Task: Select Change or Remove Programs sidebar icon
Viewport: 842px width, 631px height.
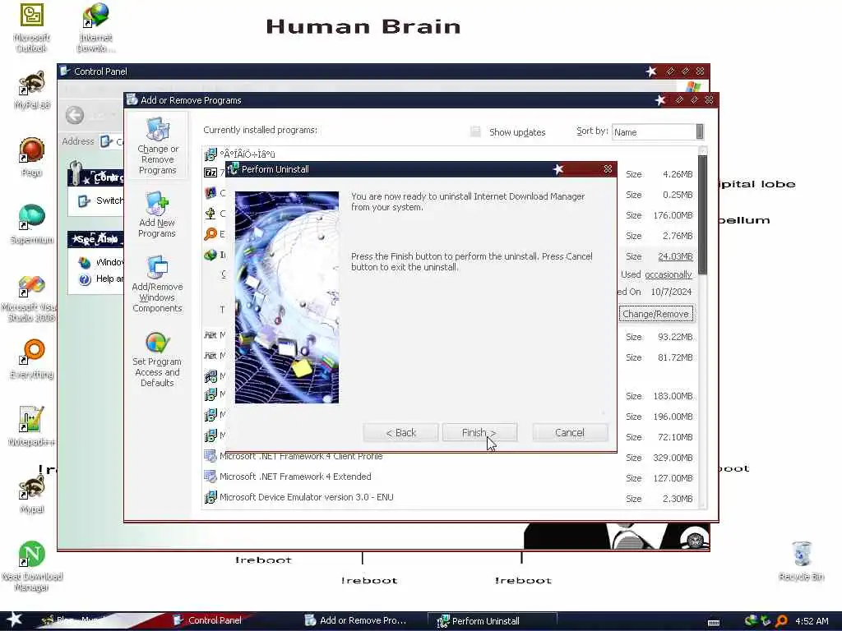Action: tap(157, 146)
